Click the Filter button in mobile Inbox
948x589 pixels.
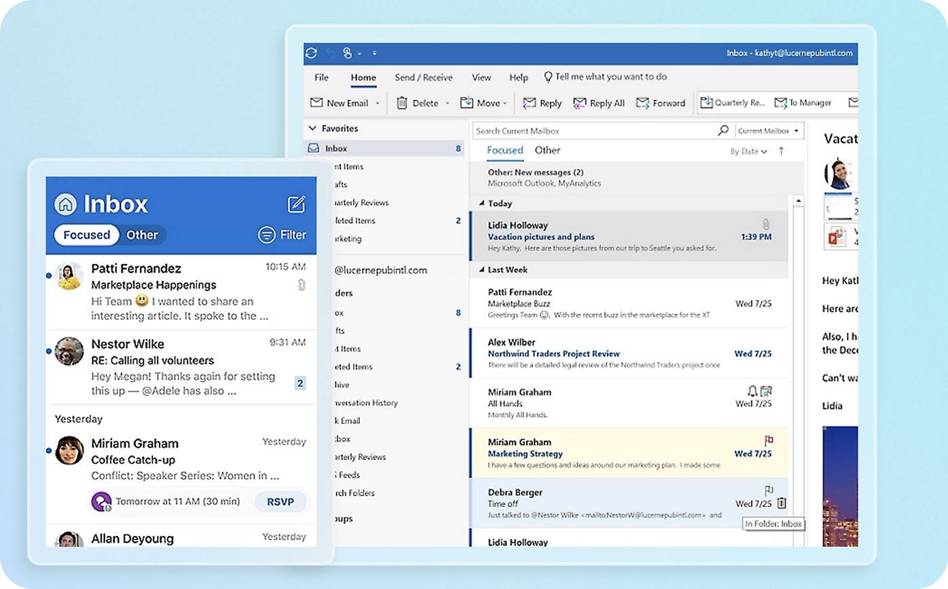tap(282, 235)
